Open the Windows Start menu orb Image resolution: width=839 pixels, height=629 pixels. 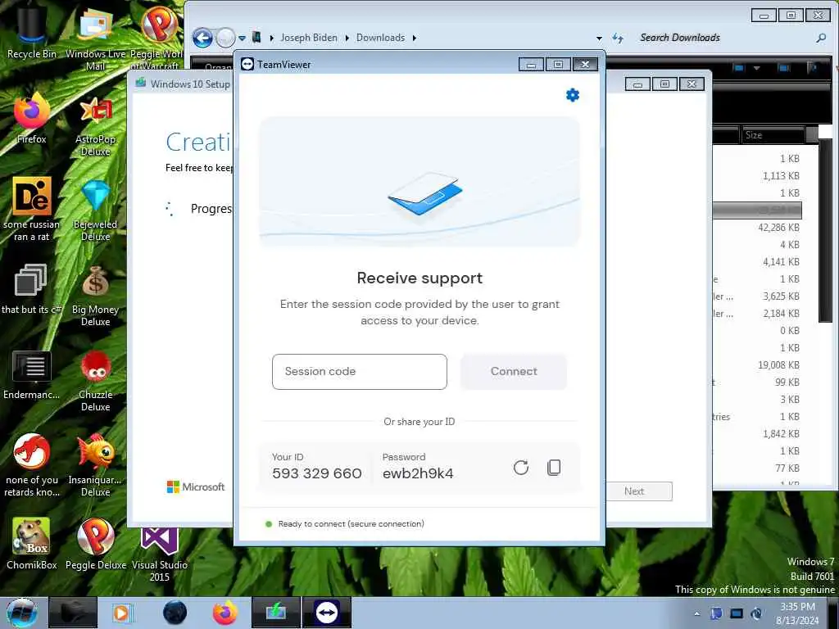point(21,613)
